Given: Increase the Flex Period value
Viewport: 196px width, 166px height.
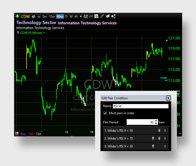Looking at the screenshot, I should point(156,121).
